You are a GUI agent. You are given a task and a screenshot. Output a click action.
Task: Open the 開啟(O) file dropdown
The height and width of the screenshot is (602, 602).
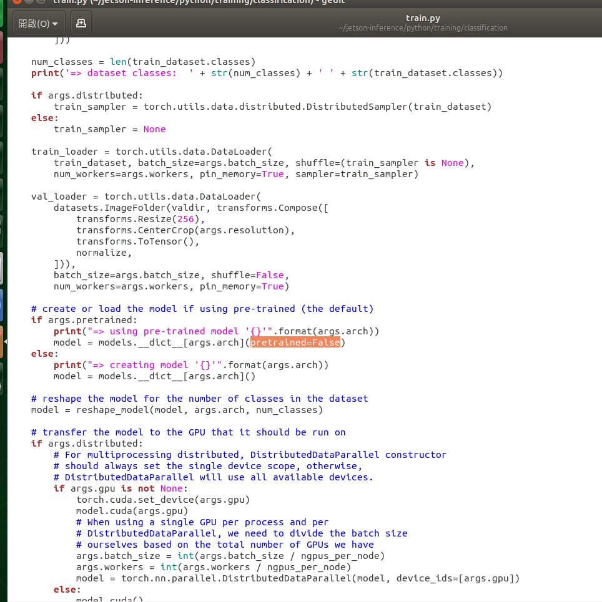(x=38, y=24)
